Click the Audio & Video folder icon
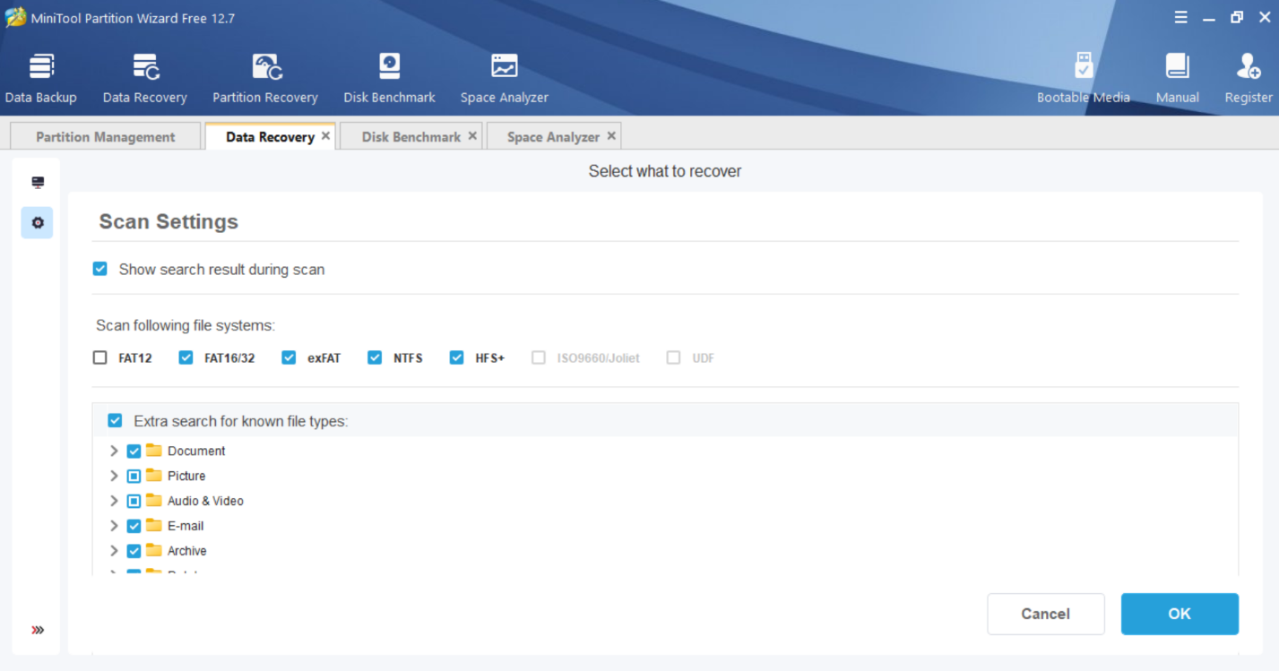1279x671 pixels. pyautogui.click(x=154, y=500)
